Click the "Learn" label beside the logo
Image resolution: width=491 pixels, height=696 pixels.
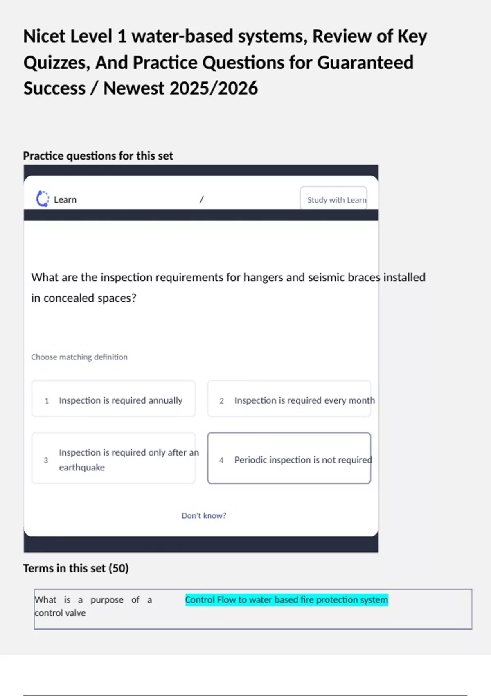click(x=65, y=200)
